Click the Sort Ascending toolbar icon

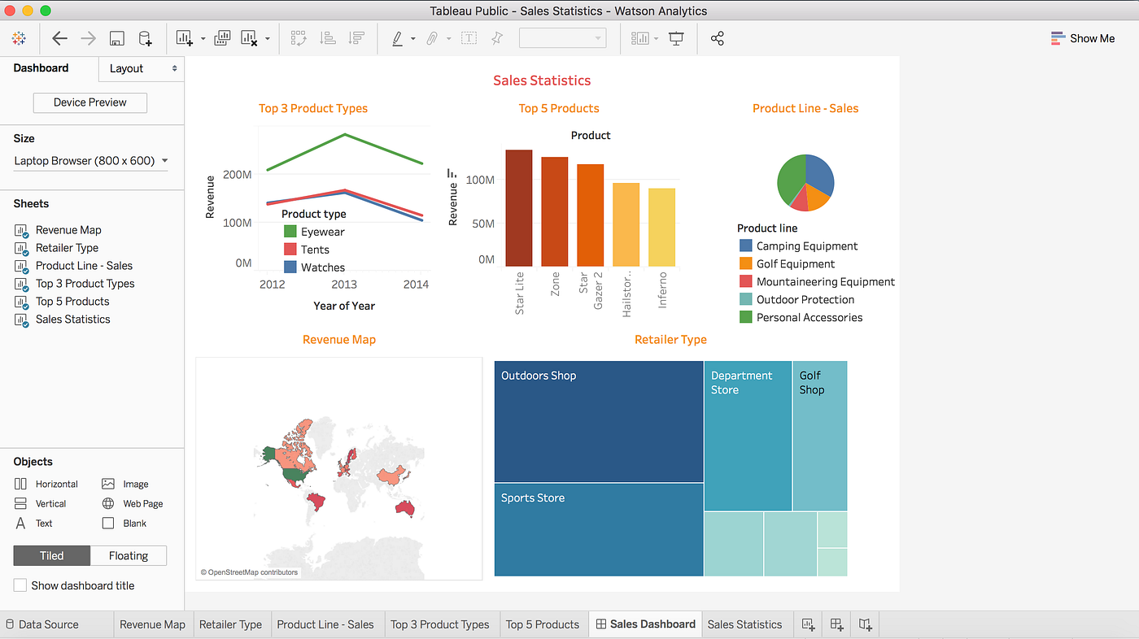click(x=328, y=37)
